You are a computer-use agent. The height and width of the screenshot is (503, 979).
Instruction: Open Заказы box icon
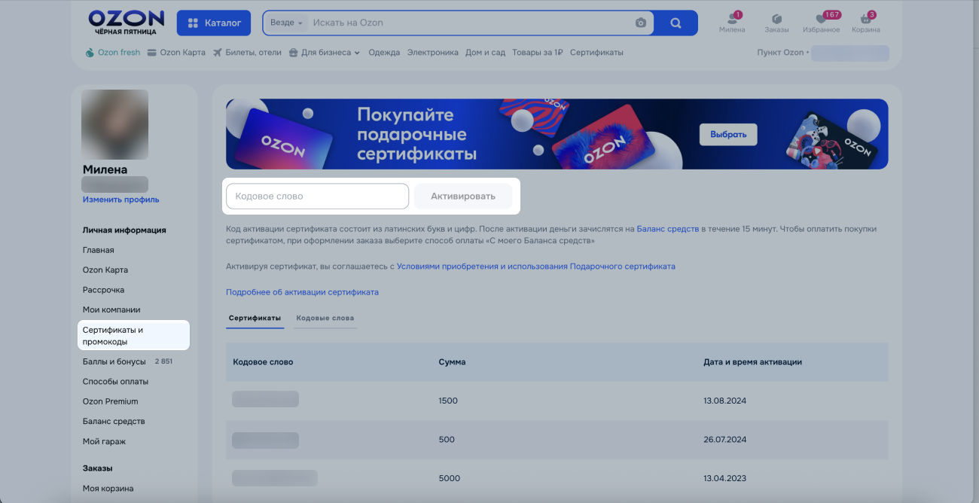coord(776,20)
